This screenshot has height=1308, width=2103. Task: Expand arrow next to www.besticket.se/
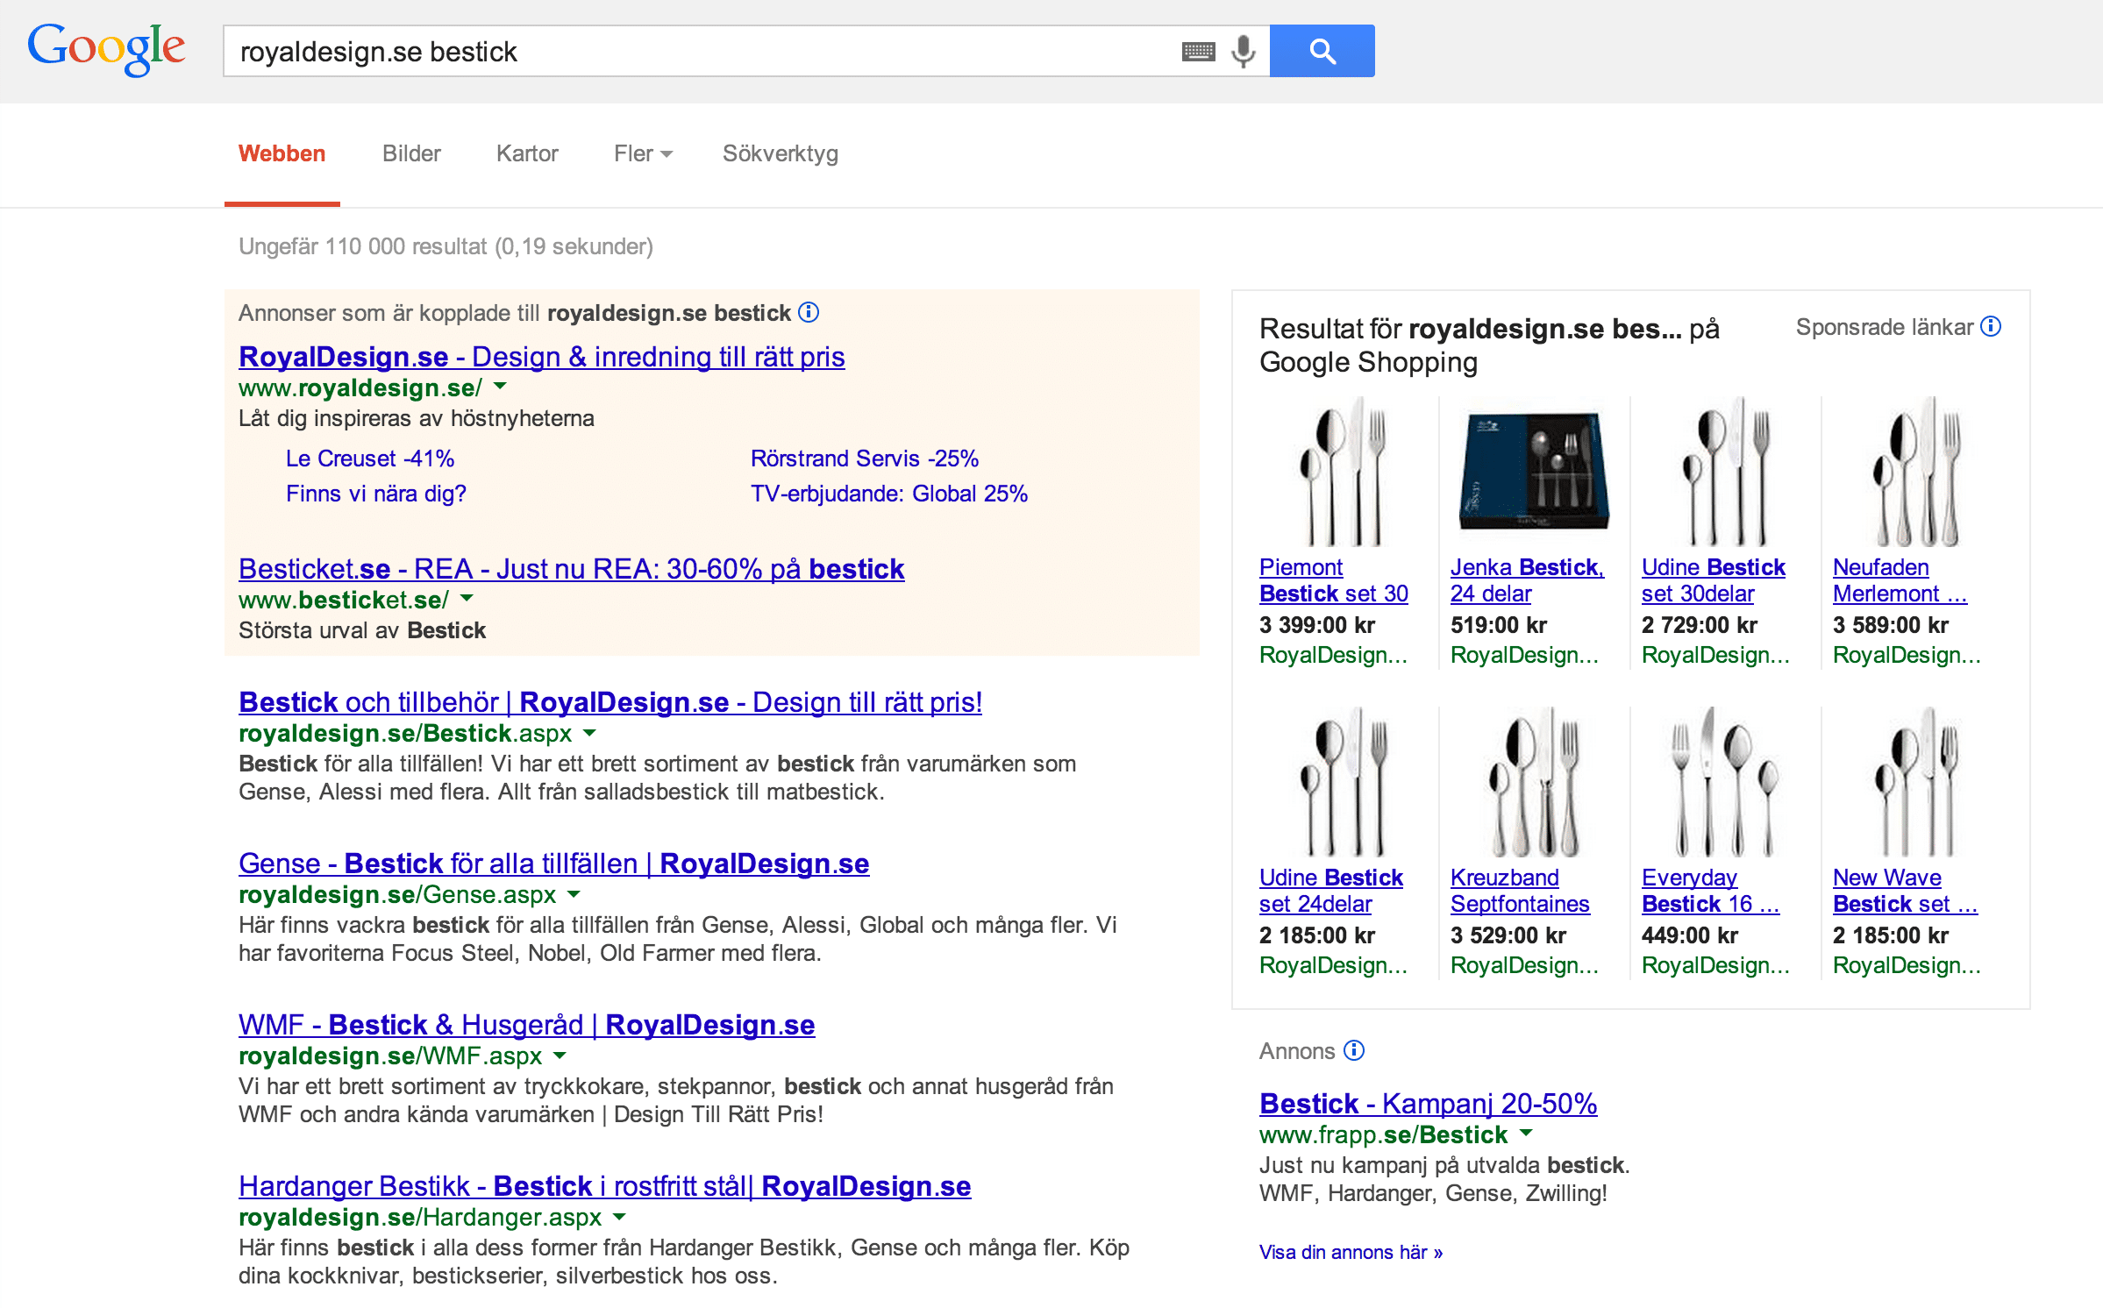(x=467, y=598)
